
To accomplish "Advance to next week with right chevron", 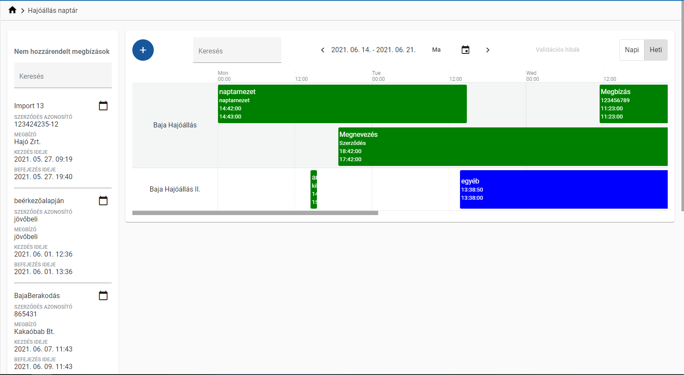I will pos(487,50).
